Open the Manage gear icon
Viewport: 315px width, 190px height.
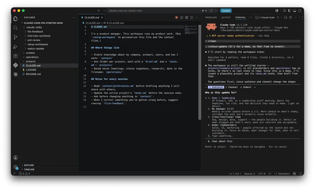(15, 167)
